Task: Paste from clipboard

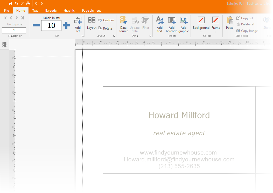Action: 230,23
